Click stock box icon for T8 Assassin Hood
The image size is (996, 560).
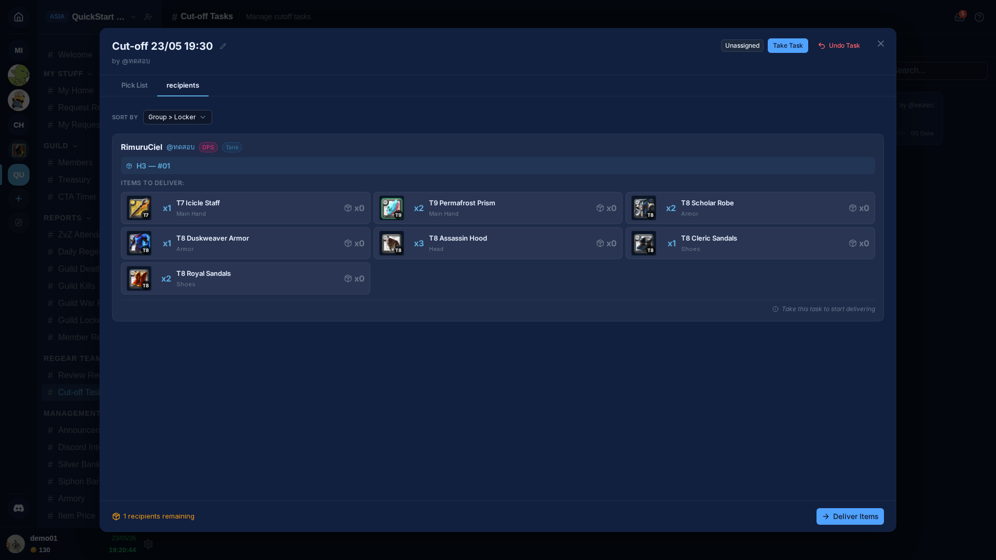point(600,243)
